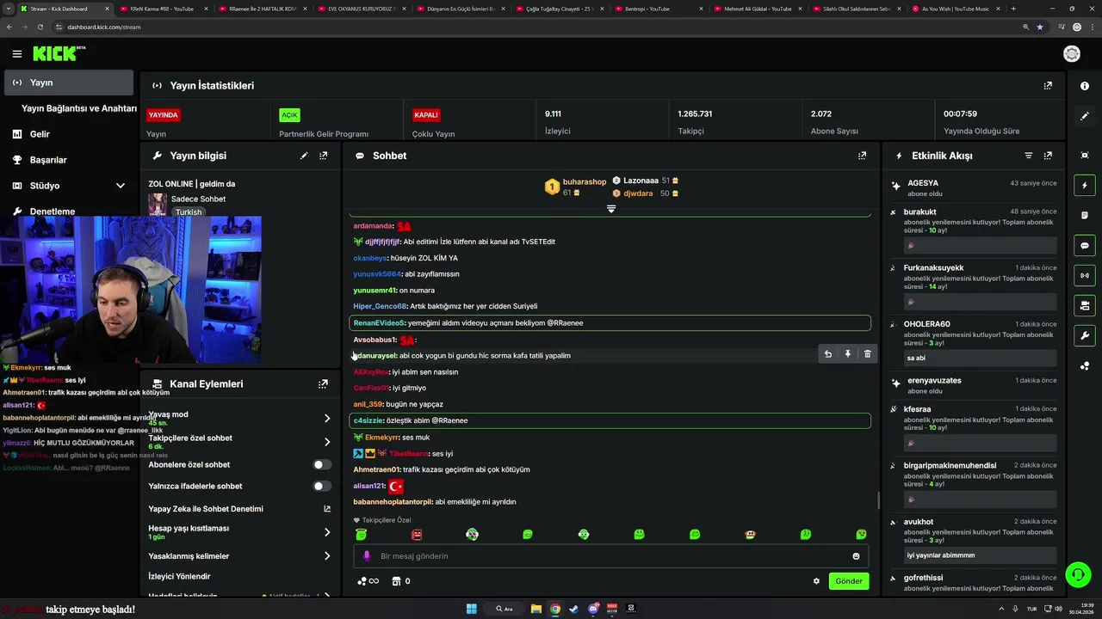Click the taskbar Ara search box
This screenshot has width=1102, height=619.
504,609
